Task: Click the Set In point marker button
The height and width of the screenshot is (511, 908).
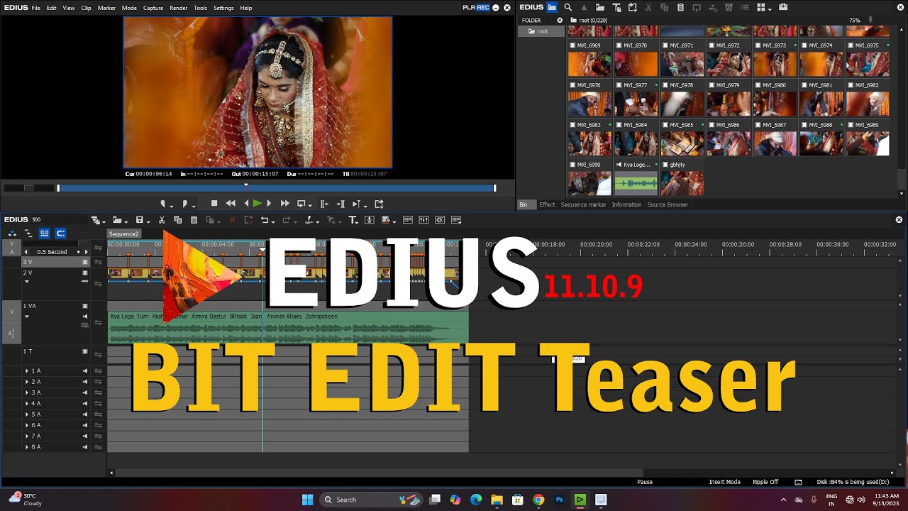Action: 163,204
